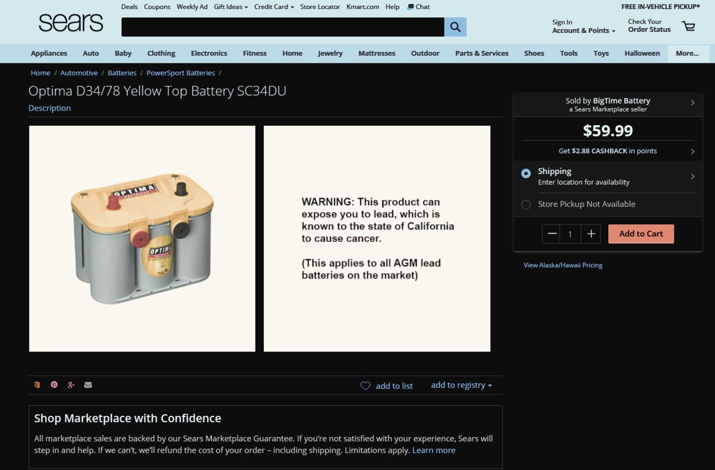Go to Batteries breadcrumb
The height and width of the screenshot is (470, 715).
[122, 73]
